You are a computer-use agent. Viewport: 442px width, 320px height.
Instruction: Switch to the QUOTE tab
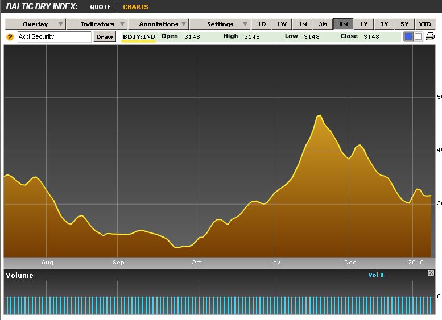point(100,7)
